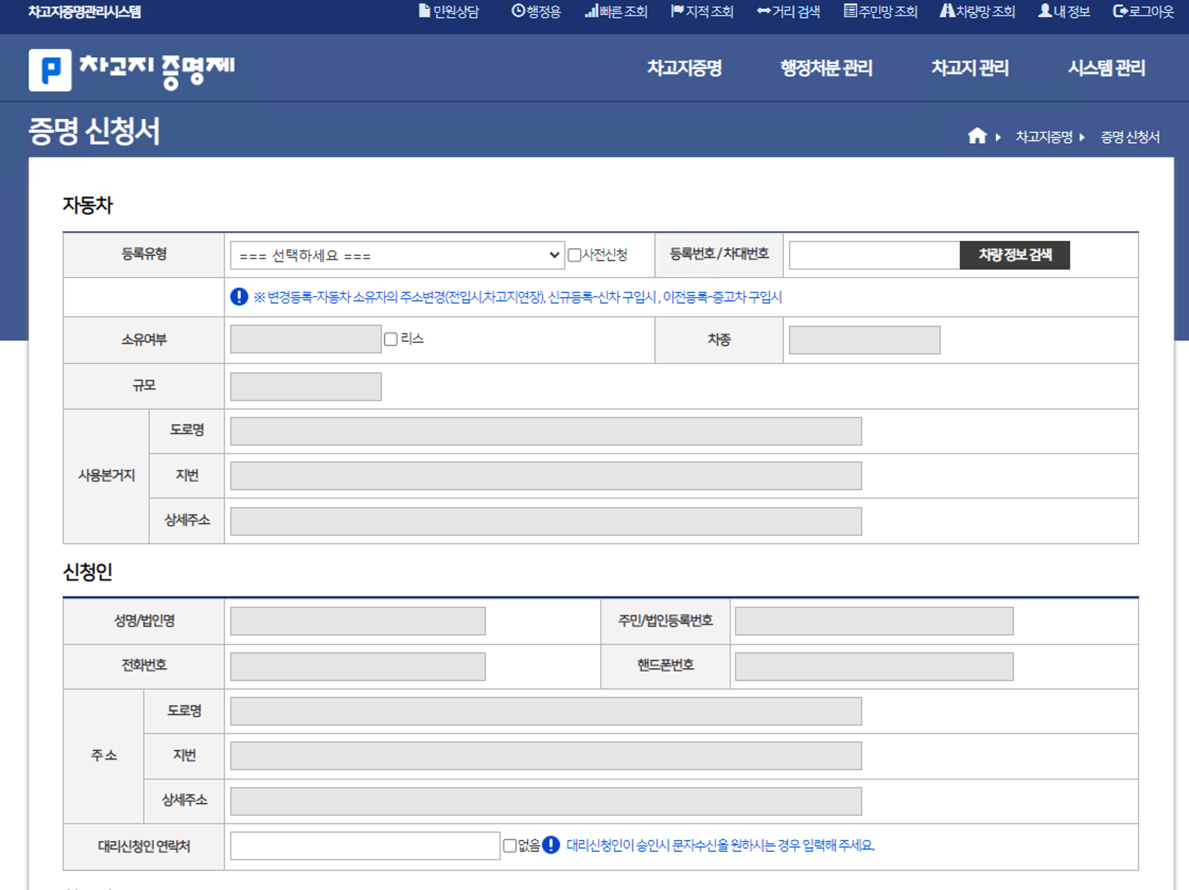
Task: Click the 차고지증명 breadcrumb link
Action: point(1044,137)
